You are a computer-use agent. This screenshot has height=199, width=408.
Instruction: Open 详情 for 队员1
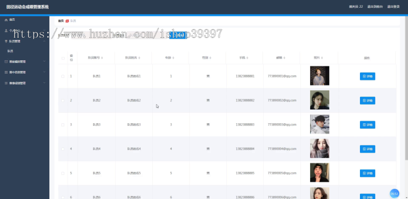coord(367,77)
